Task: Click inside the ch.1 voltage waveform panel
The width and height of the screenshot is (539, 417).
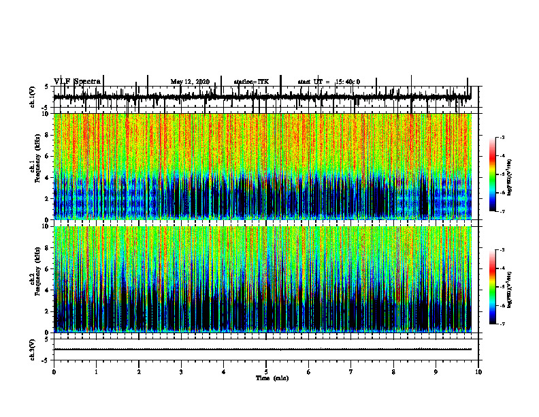Action: point(265,97)
